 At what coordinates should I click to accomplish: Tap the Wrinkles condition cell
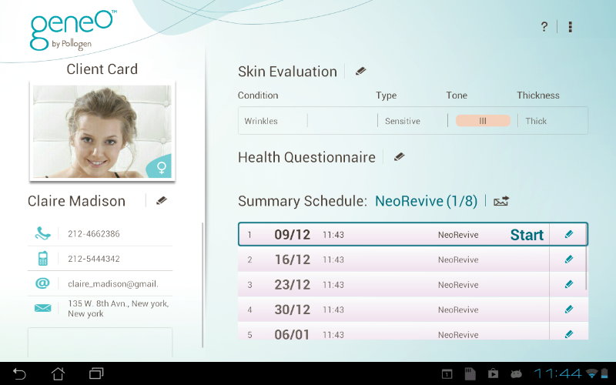[x=261, y=121]
